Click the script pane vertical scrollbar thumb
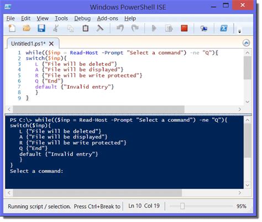This screenshot has height=222, width=262. pyautogui.click(x=248, y=68)
